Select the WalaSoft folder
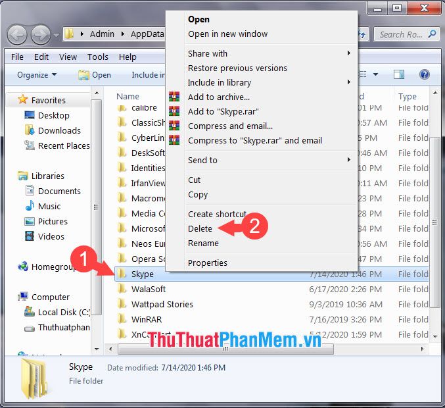The image size is (445, 408). click(149, 289)
